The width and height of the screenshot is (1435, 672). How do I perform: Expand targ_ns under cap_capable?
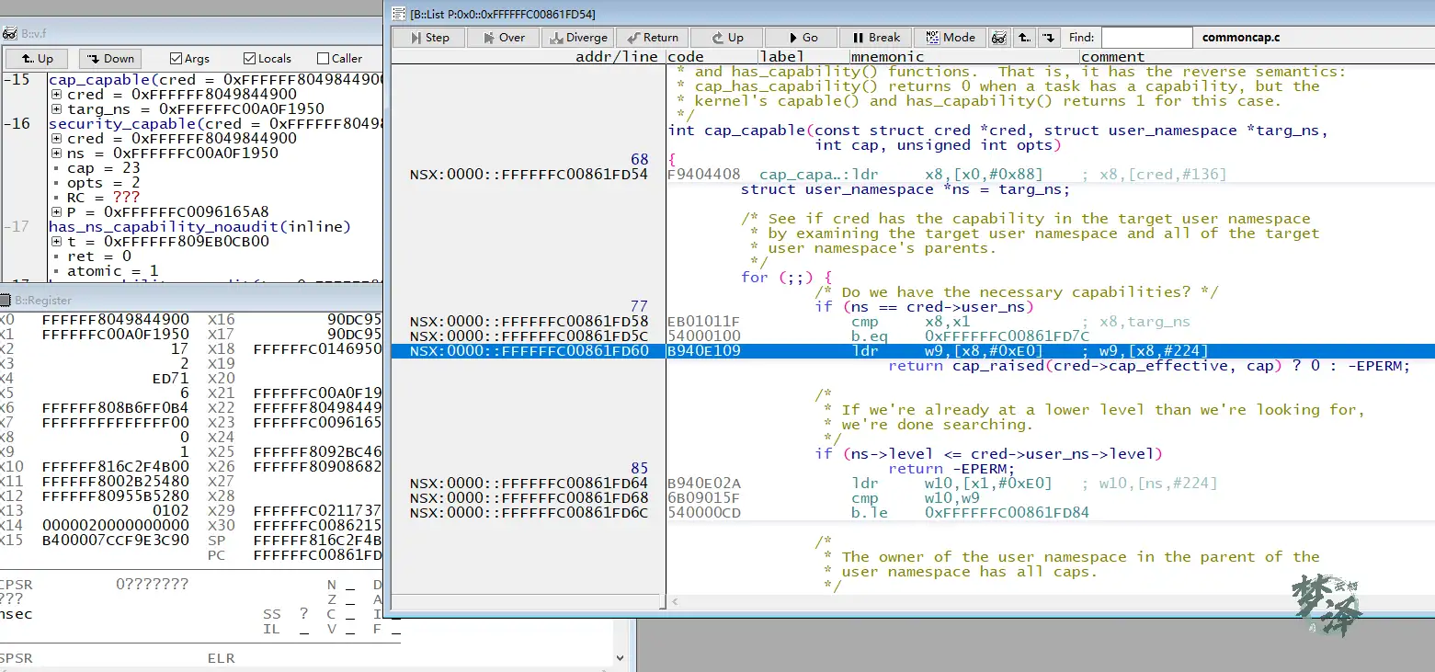point(57,109)
